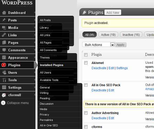Image resolution: width=154 pixels, height=129 pixels.
Task: Tick the select-all checkbox in Plugin header
Action: coord(86,55)
